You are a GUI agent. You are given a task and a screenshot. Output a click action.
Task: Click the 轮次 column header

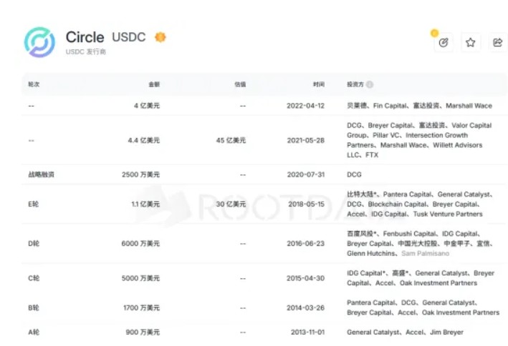(x=34, y=84)
